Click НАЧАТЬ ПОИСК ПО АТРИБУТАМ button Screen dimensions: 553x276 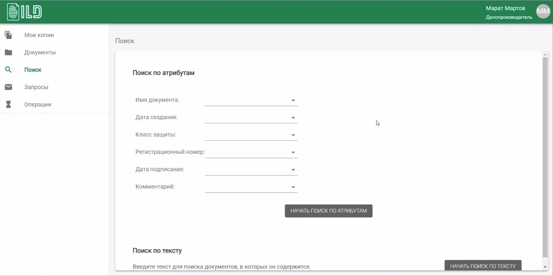coord(328,211)
